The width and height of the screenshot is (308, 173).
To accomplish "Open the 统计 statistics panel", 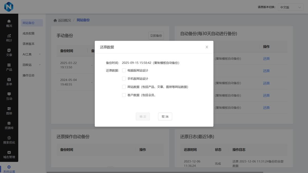I will (x=9, y=38).
